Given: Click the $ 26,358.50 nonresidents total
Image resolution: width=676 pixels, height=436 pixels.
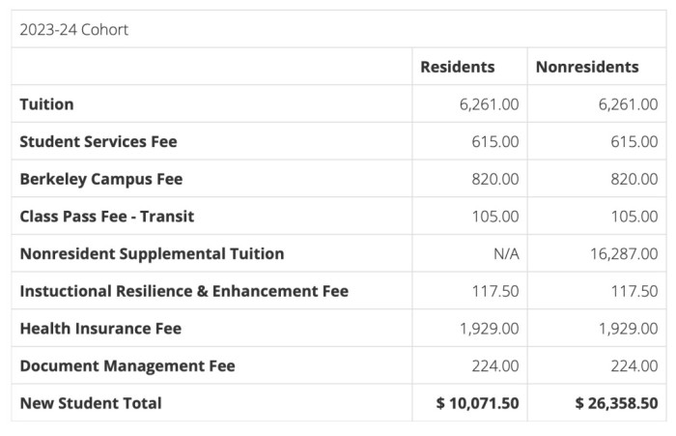Looking at the screenshot, I should (616, 403).
